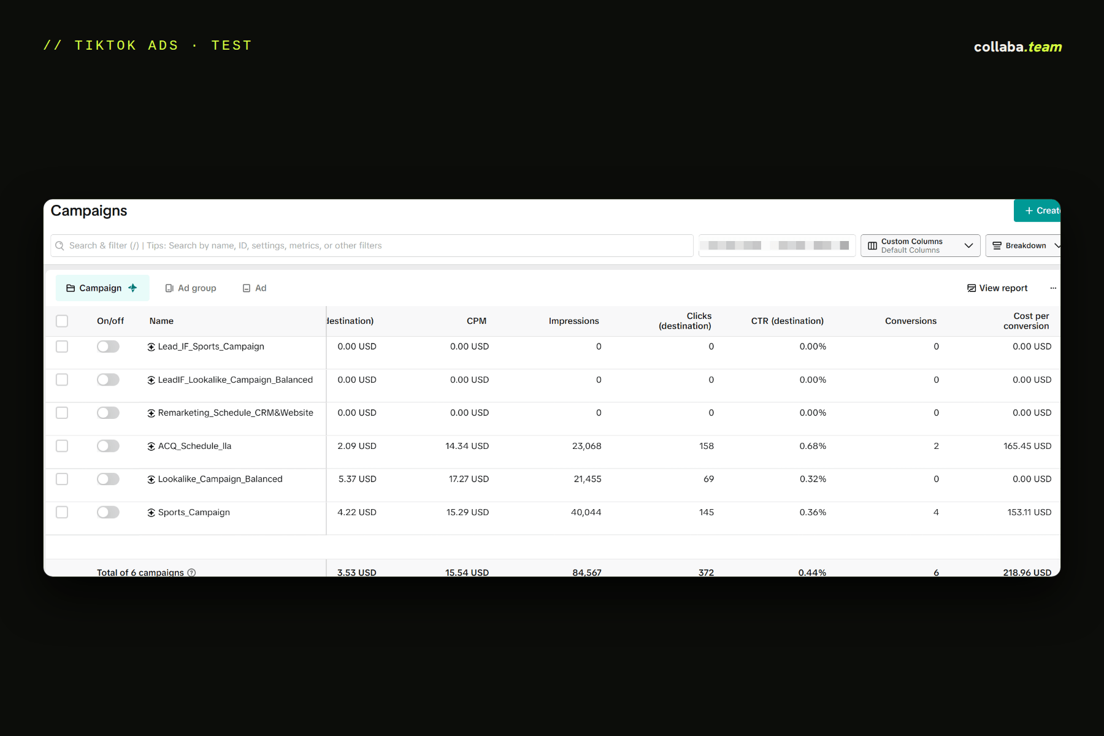Toggle on the Lookalike_Campaign_Balanced switch
Screen dimensions: 1104x736
click(x=108, y=479)
